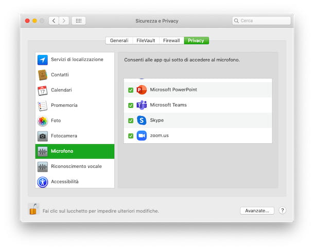Select the Contatti label in sidebar
This screenshot has height=249, width=314.
pos(60,74)
